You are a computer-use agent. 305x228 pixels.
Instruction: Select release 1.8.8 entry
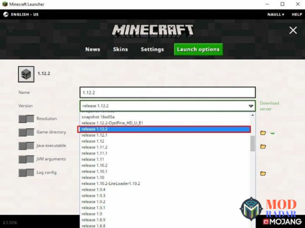tap(165, 226)
